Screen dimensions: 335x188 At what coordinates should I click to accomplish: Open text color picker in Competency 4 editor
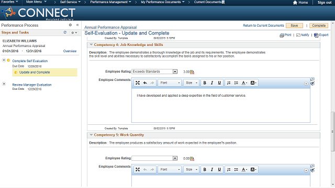[244, 83]
